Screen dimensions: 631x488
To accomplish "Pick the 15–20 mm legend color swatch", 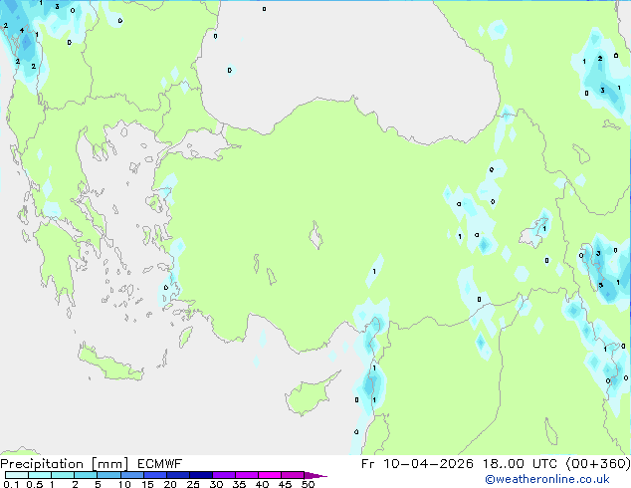I will click(154, 475).
